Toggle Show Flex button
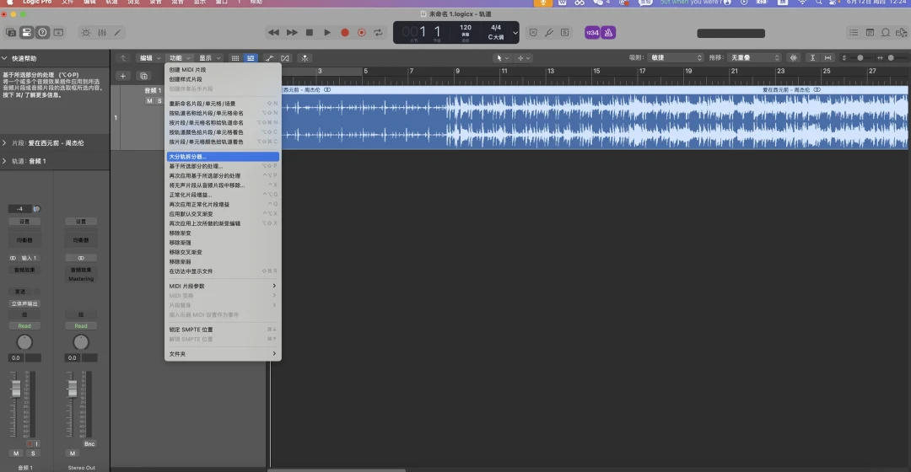This screenshot has height=472, width=911. click(x=285, y=58)
